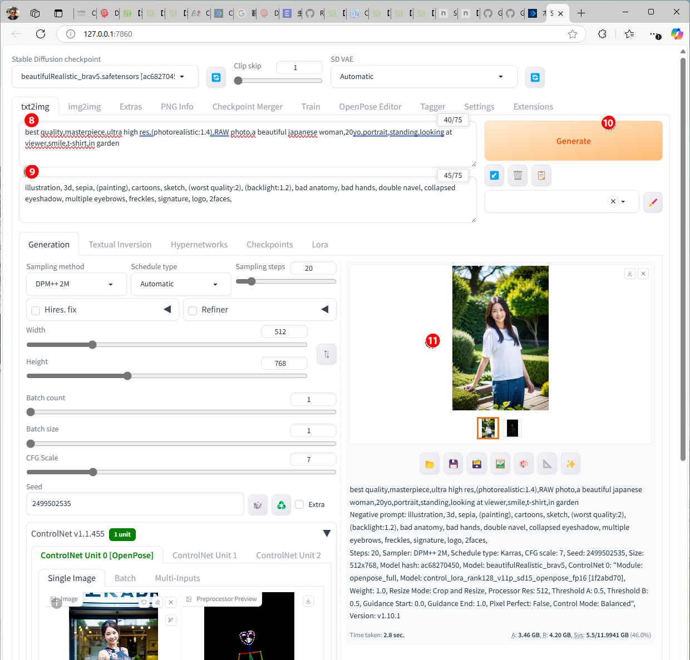Click the refresh checkpoint list icon
The image size is (690, 660).
tap(216, 77)
